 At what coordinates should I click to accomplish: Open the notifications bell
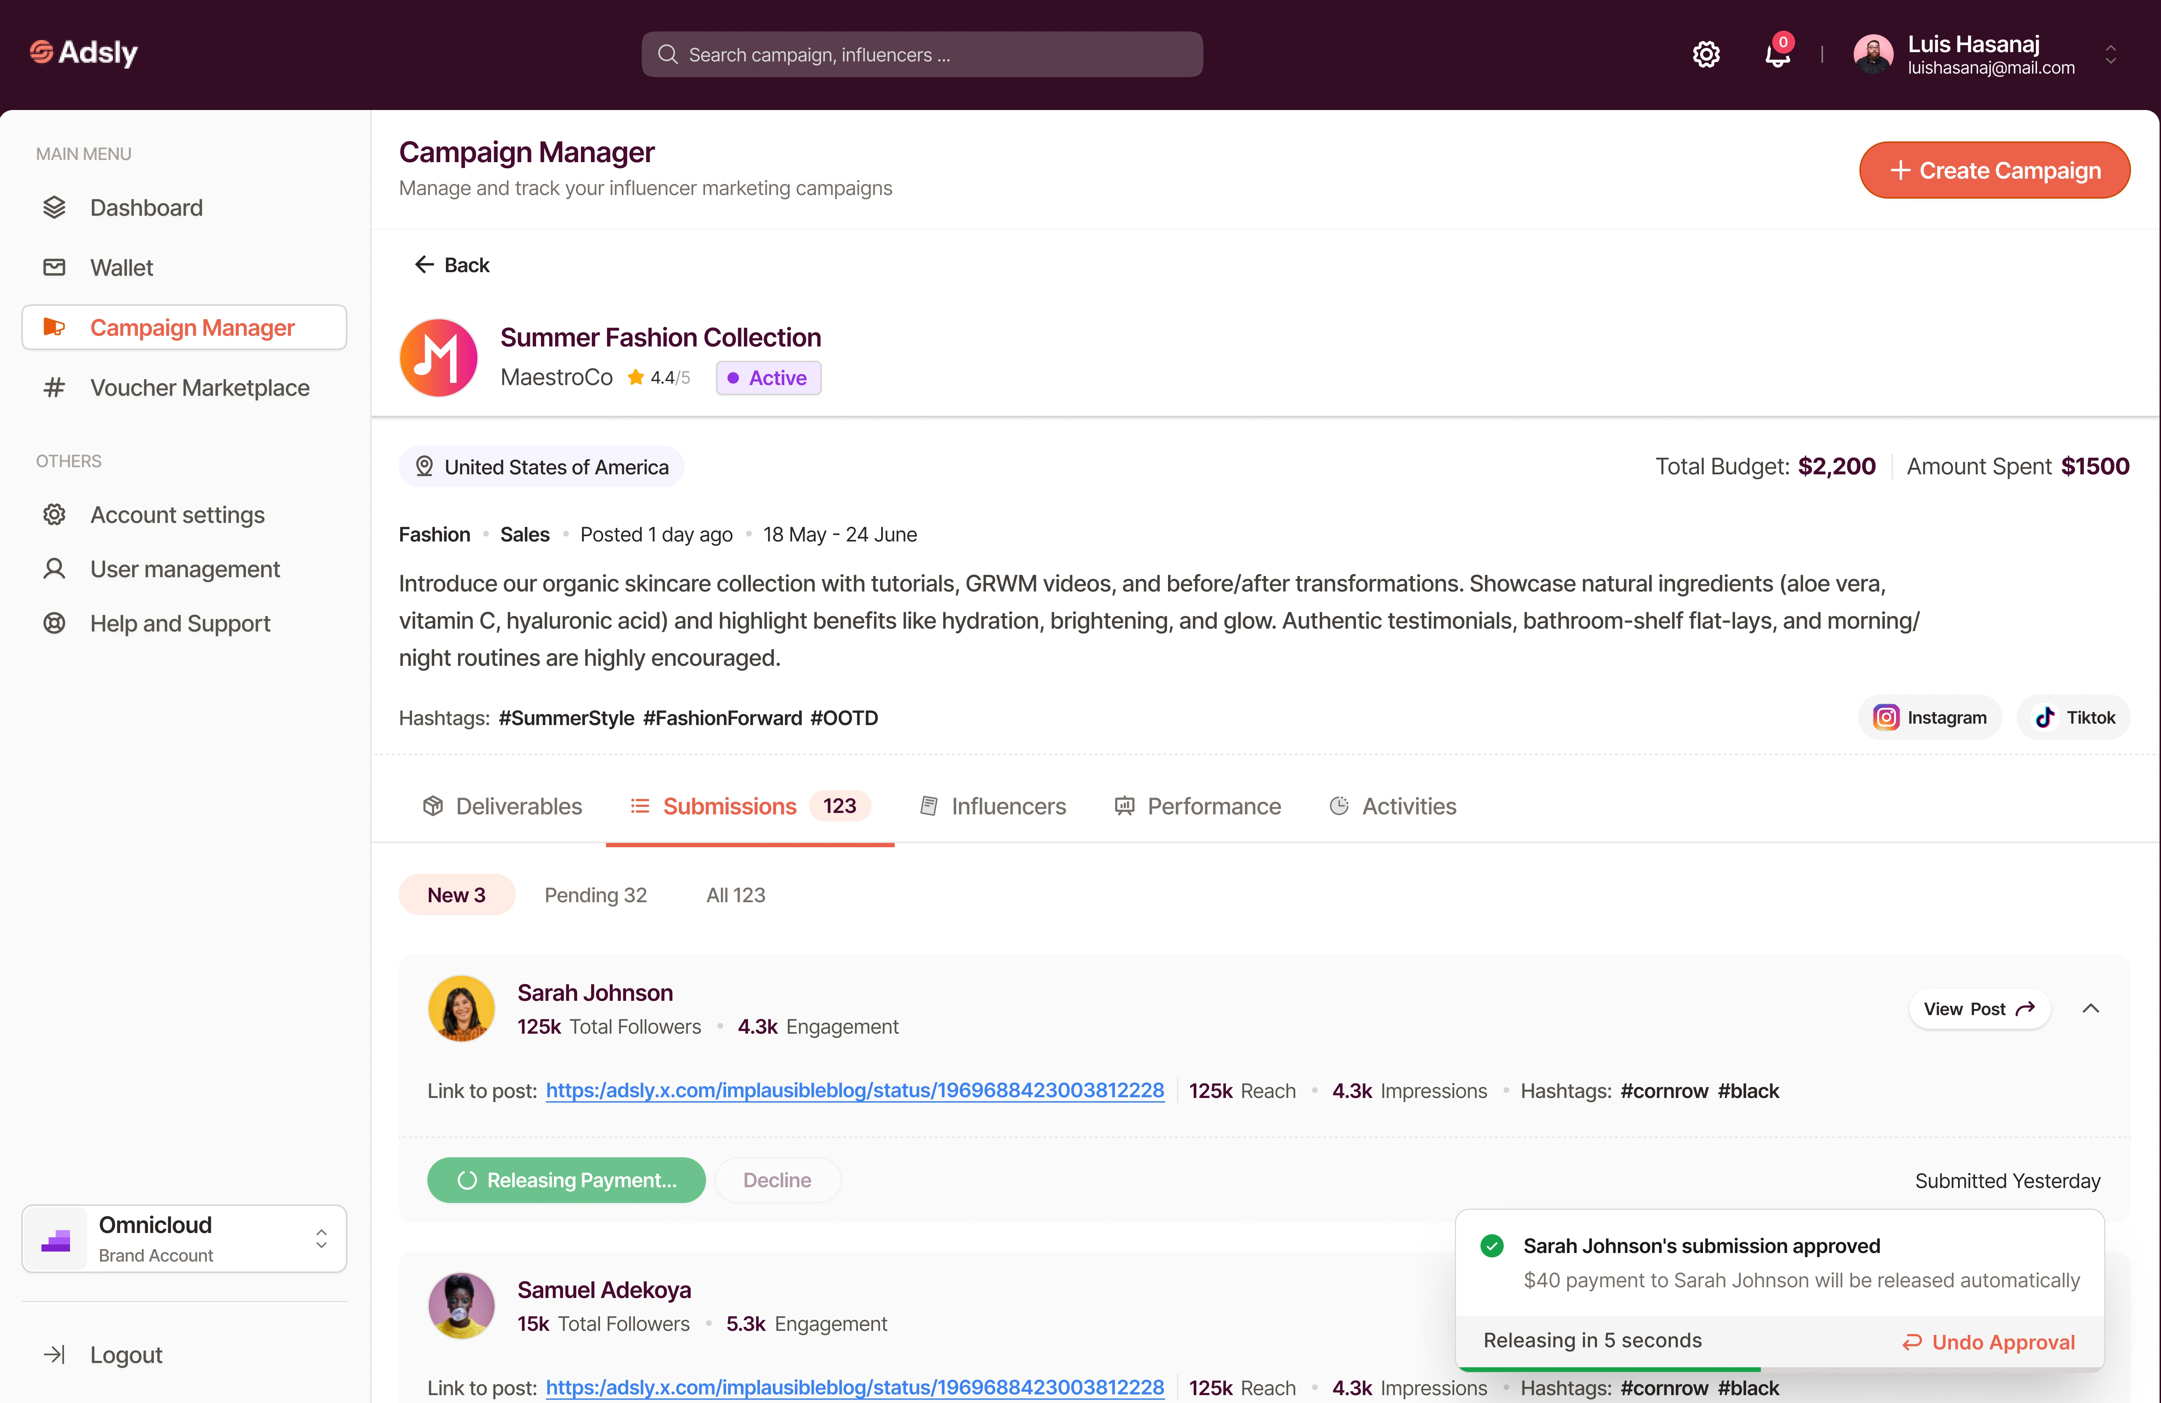pyautogui.click(x=1777, y=54)
